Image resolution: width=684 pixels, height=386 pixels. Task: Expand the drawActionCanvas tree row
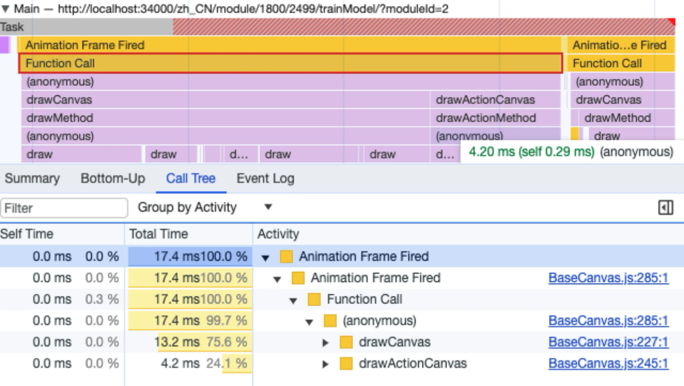click(325, 364)
